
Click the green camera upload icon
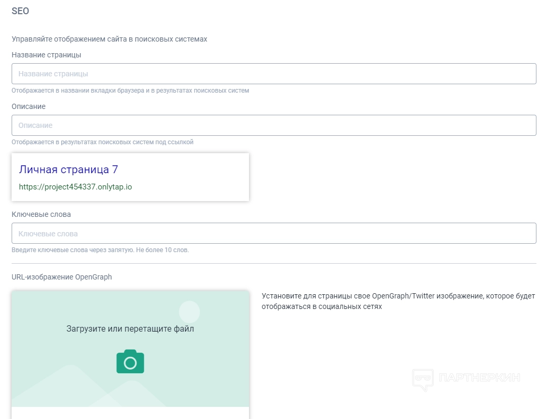pos(130,362)
